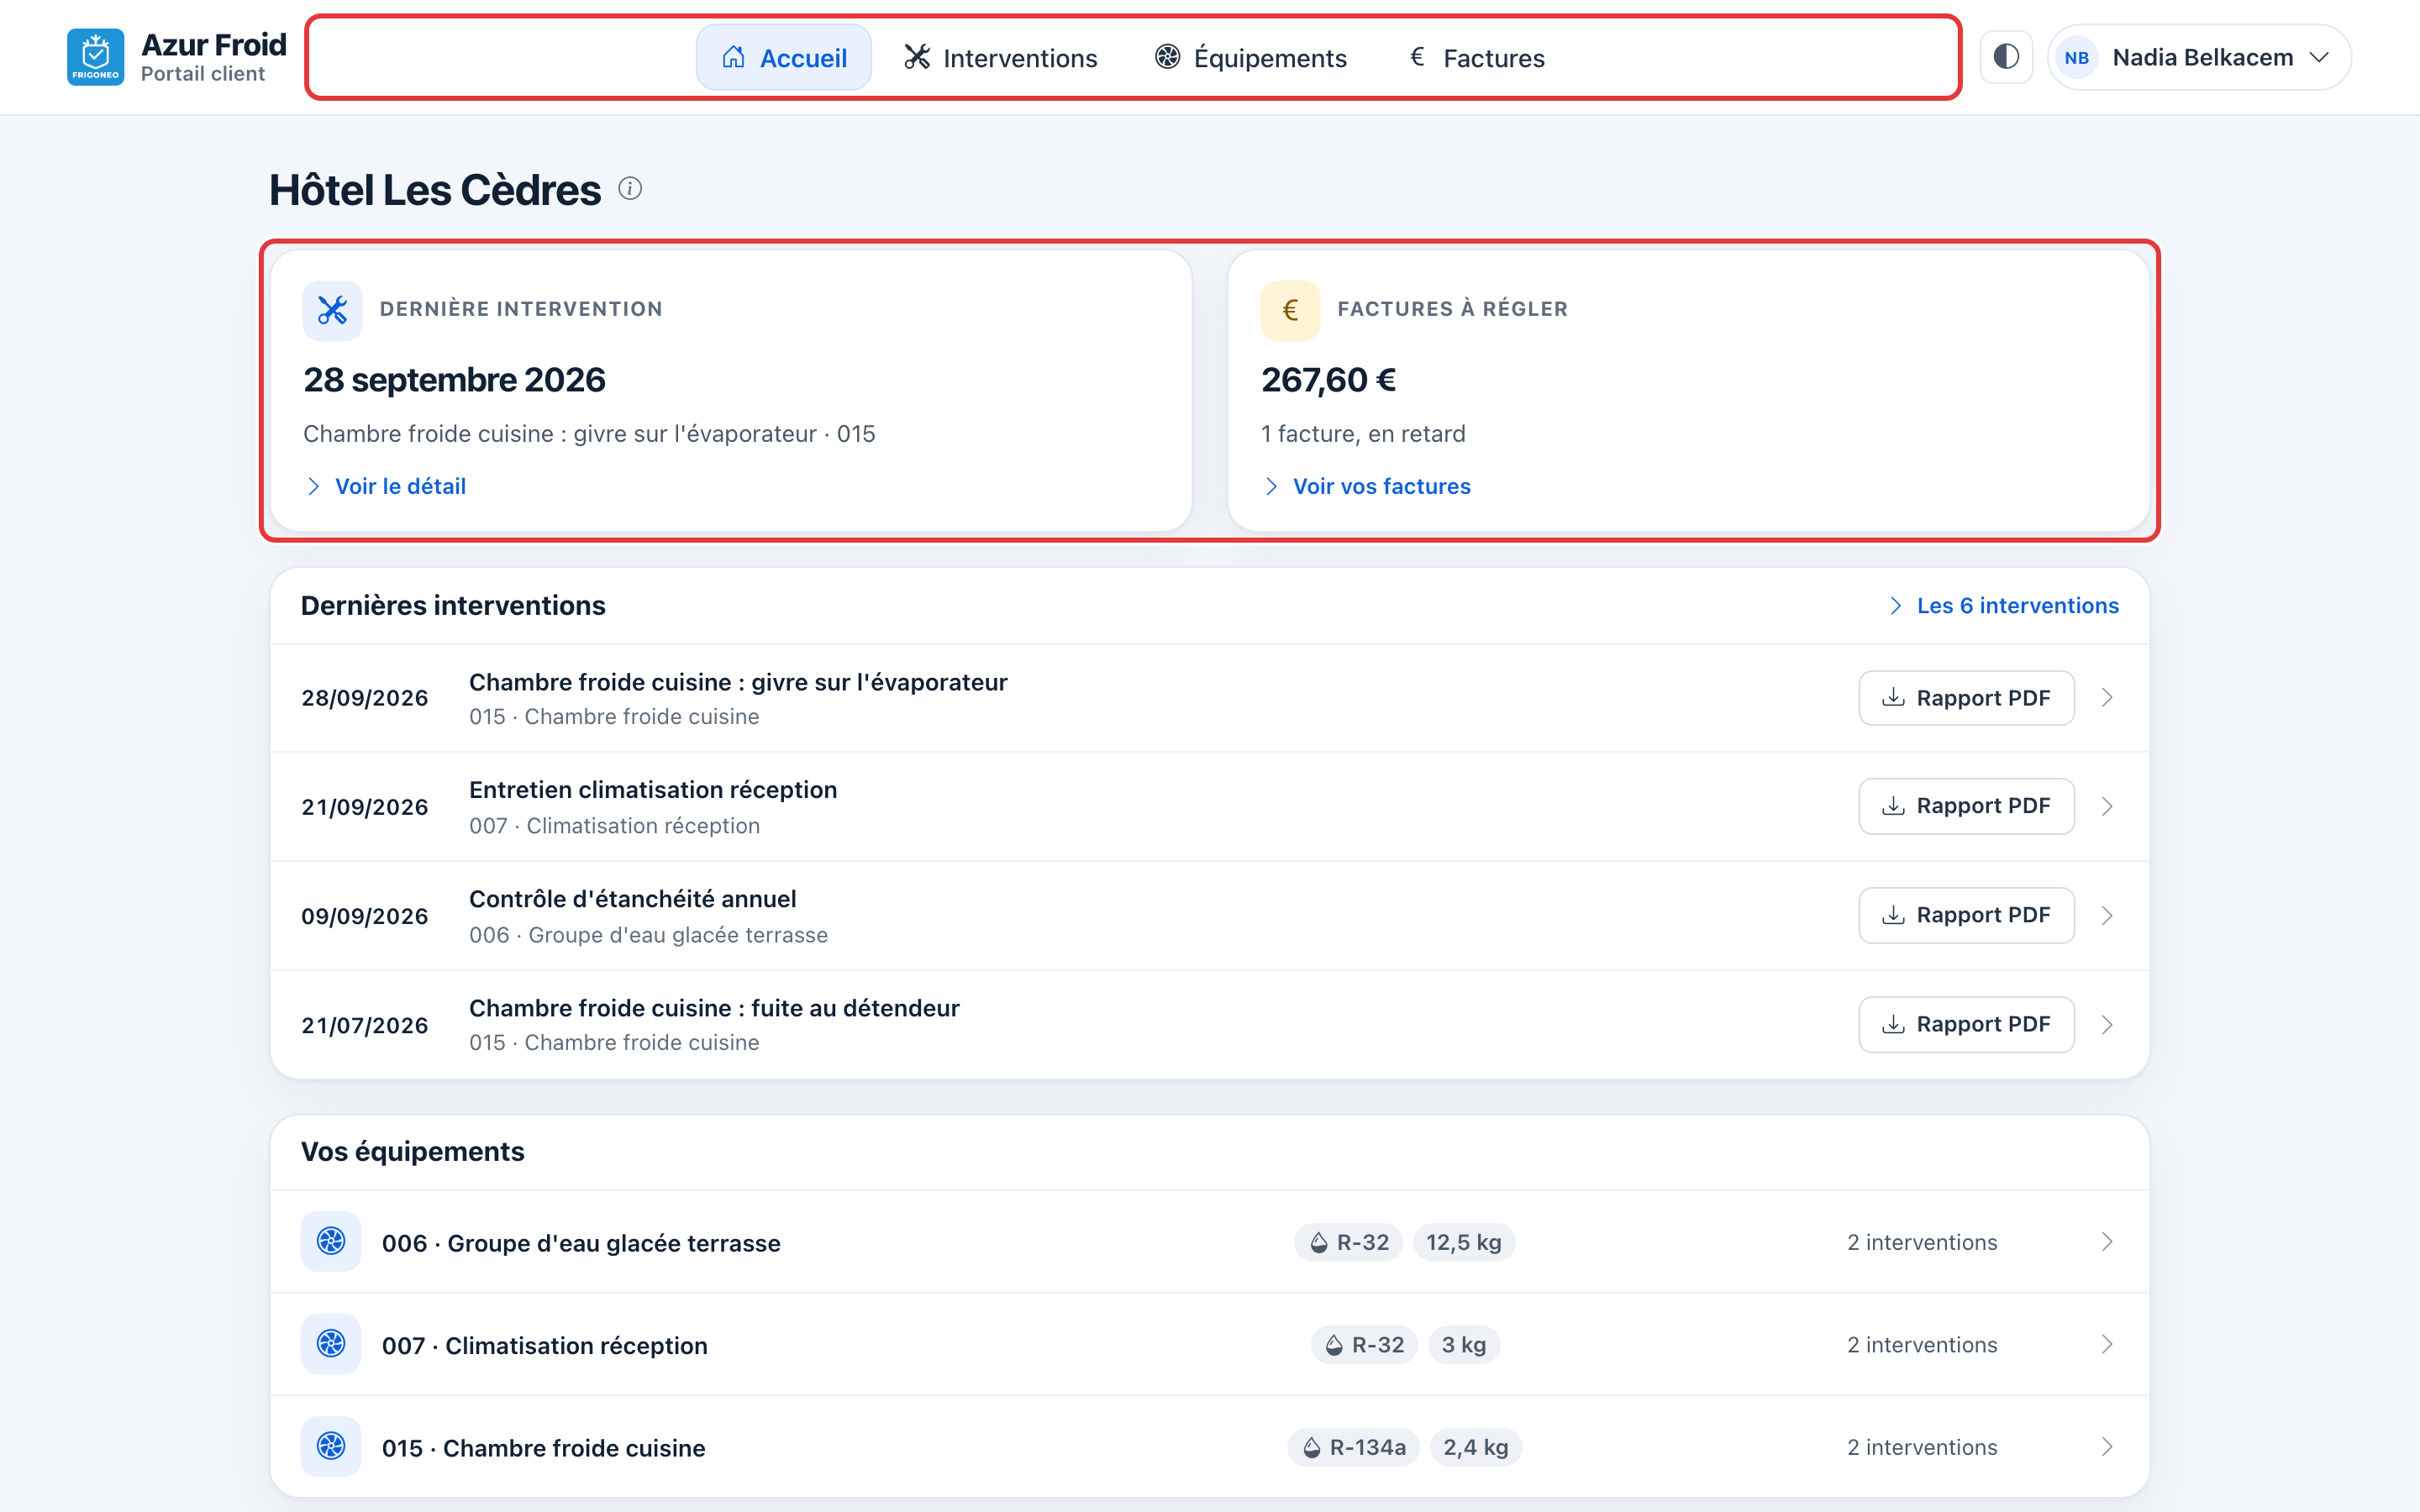The image size is (2420, 1512).
Task: Click the 2,4 kg charge badge
Action: click(1476, 1447)
